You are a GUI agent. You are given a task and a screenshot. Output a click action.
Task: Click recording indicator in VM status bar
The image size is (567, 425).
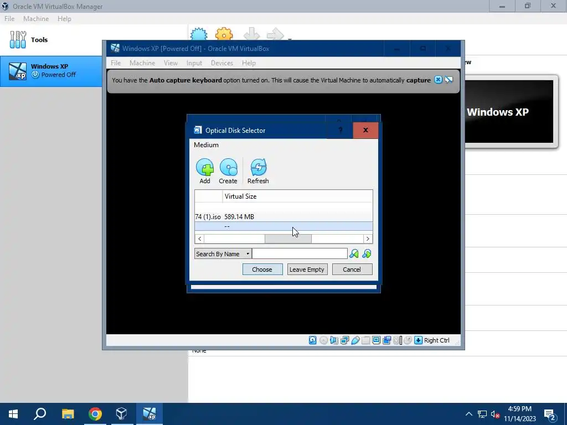point(386,340)
